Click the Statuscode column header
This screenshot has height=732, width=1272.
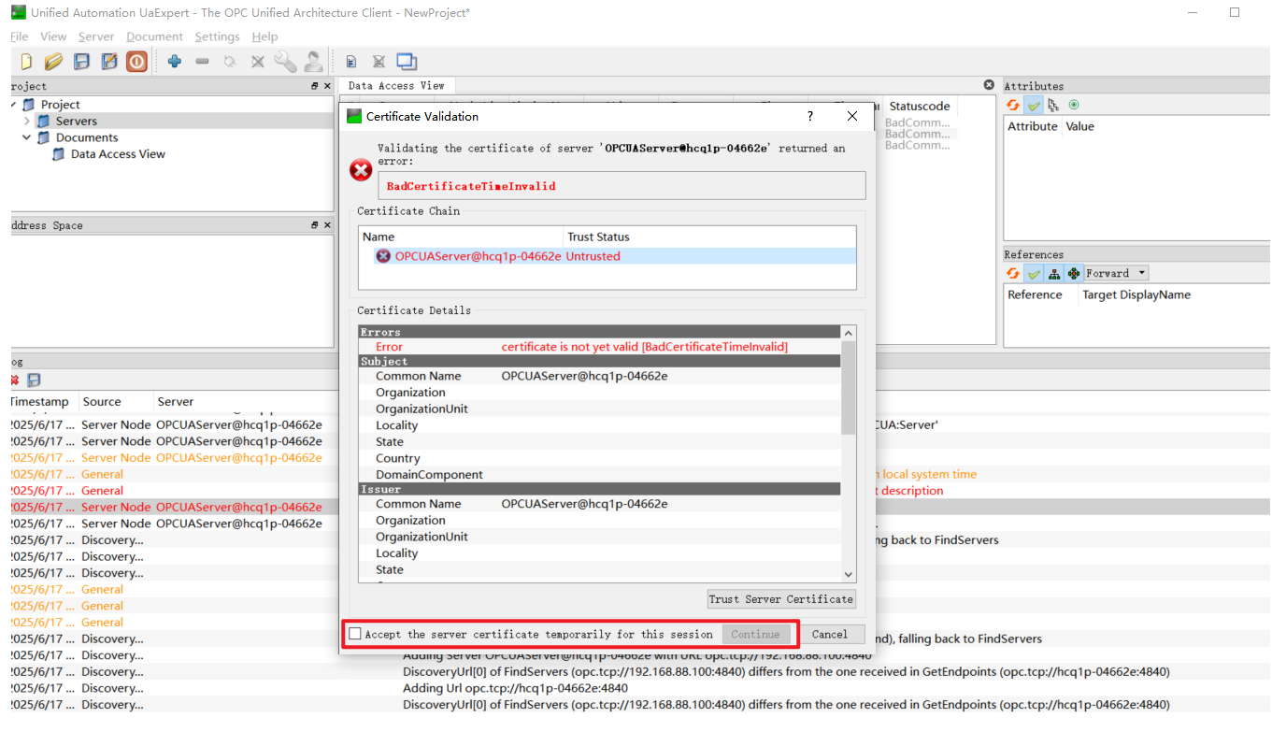point(920,107)
